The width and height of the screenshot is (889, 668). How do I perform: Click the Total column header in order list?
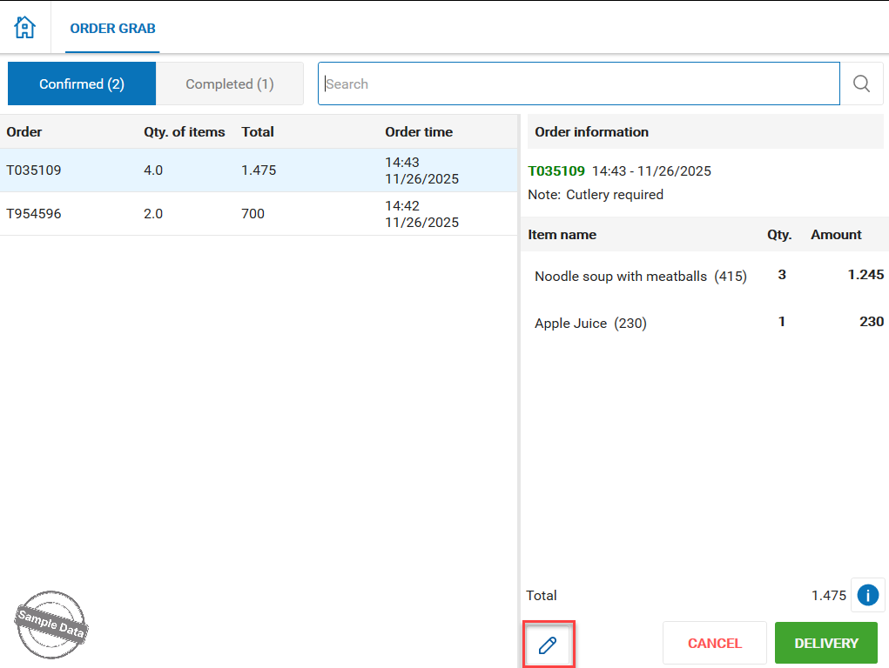[258, 132]
